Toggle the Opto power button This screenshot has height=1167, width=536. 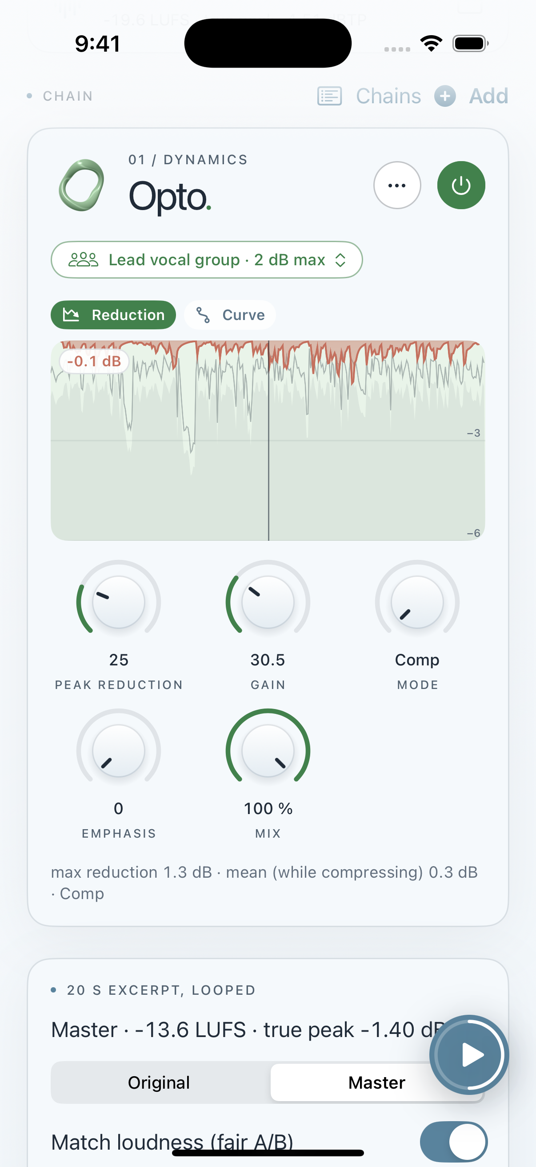click(461, 185)
